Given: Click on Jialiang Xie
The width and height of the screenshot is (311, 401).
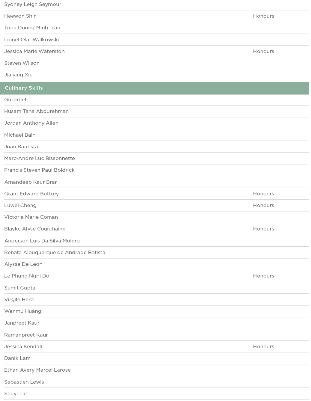Looking at the screenshot, I should (18, 75).
